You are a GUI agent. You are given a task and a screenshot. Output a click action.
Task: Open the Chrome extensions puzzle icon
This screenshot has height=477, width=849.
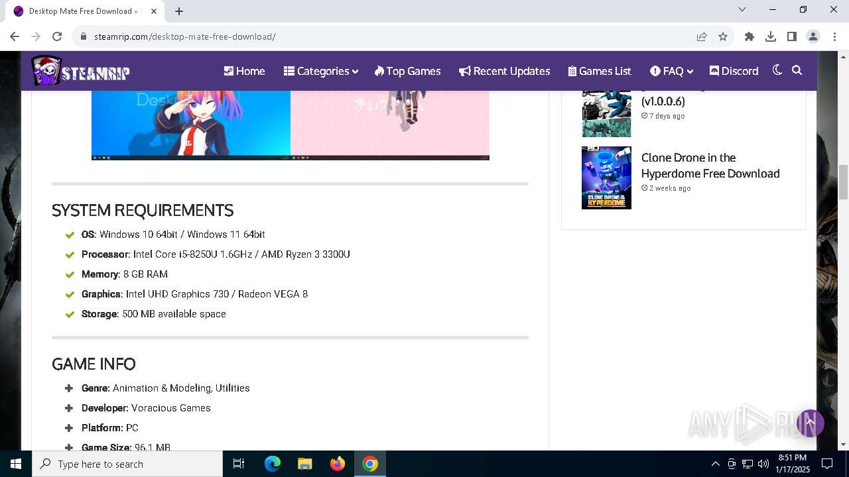tap(750, 36)
